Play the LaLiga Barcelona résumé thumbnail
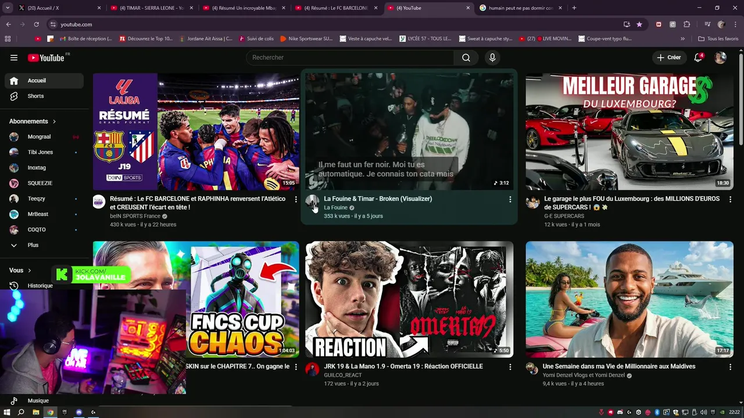The height and width of the screenshot is (418, 744). click(x=196, y=132)
